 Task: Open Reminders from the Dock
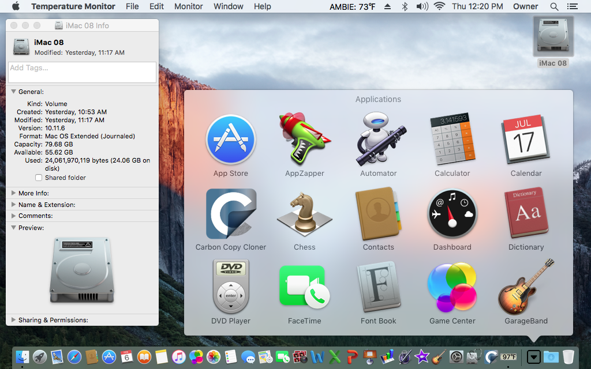(231, 356)
